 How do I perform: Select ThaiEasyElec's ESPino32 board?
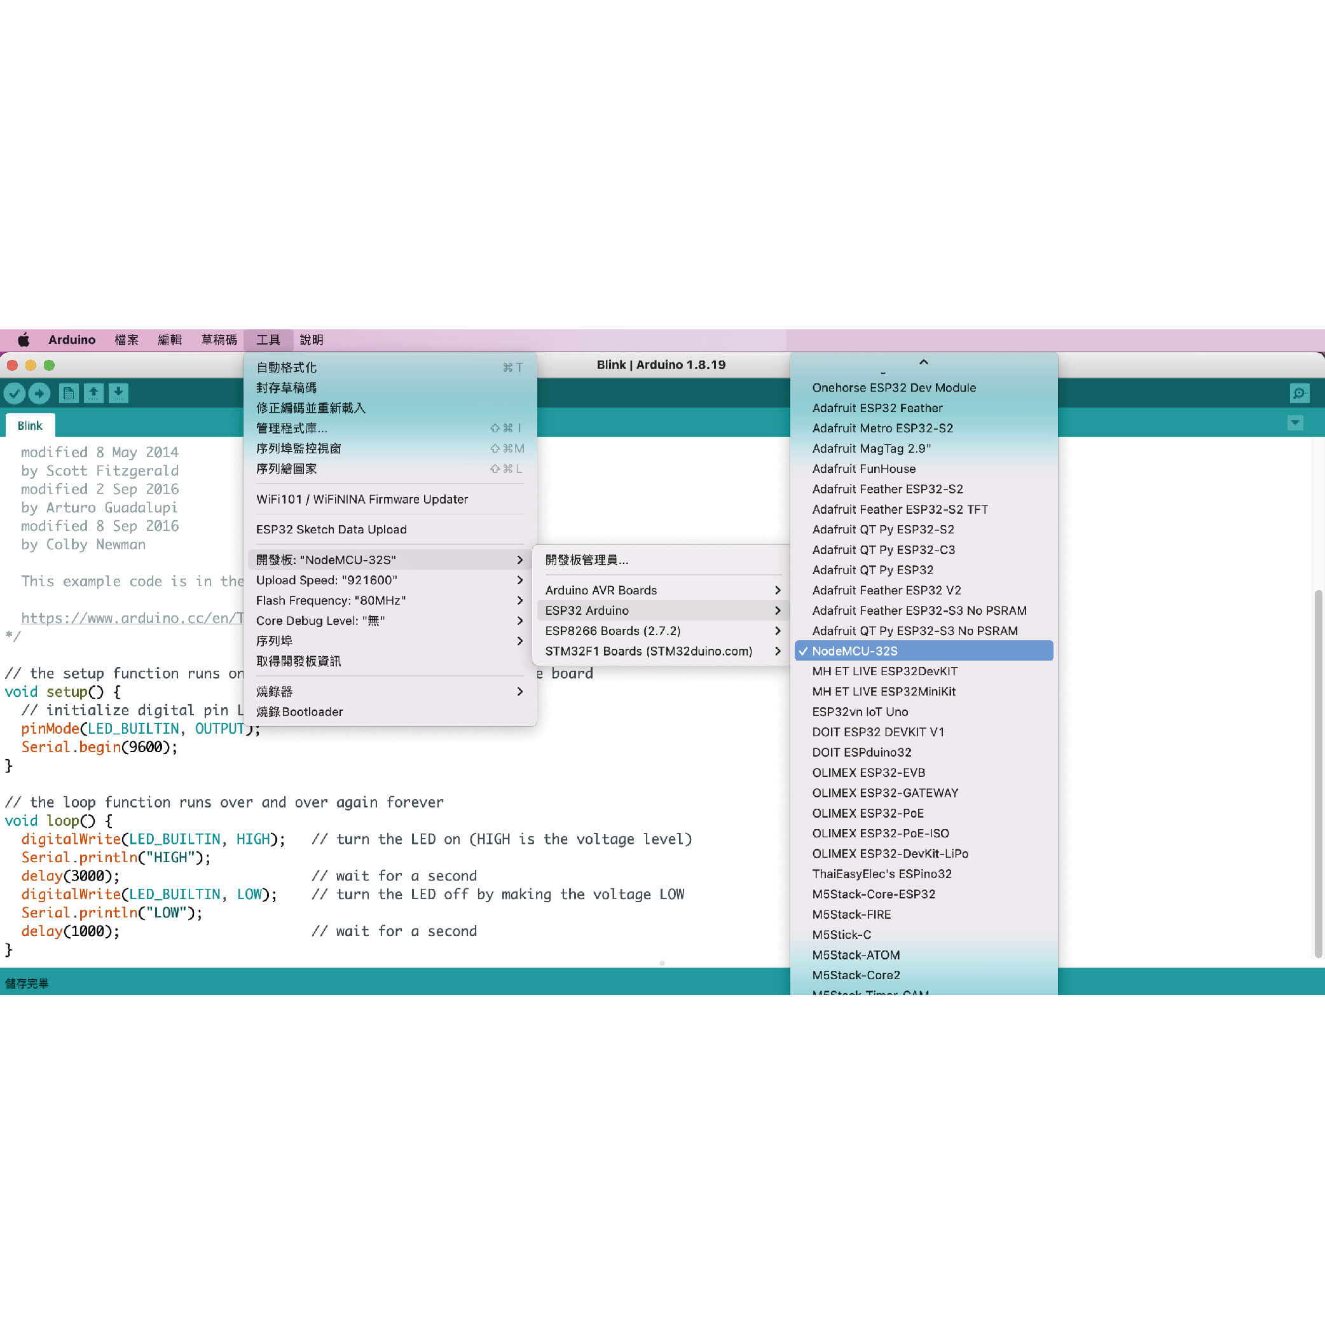coord(923,874)
